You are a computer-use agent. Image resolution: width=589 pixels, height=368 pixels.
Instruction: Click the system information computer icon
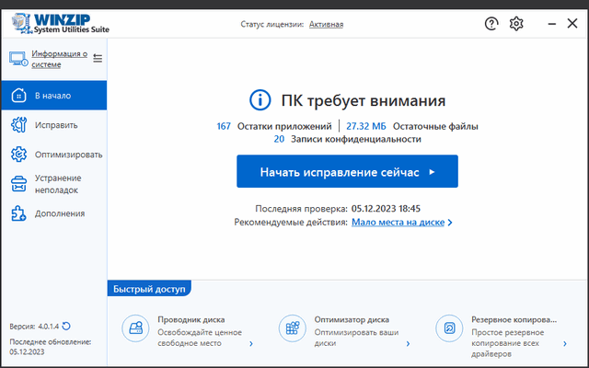point(17,59)
